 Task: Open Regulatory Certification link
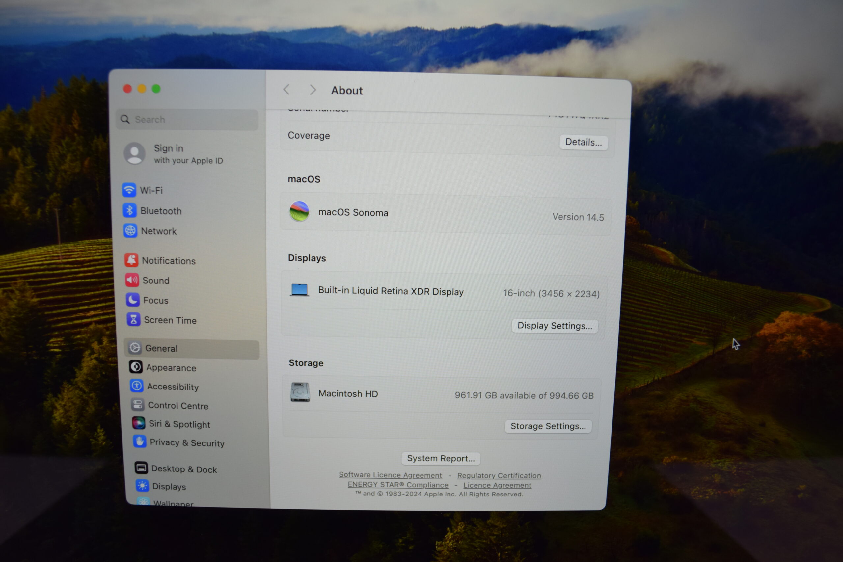tap(499, 476)
